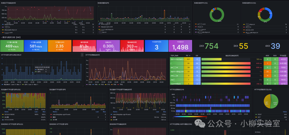This screenshot has width=289, height=135.
Task: Select the 127.0.0.1:10030 legend entry
Action: [x=10, y=114]
